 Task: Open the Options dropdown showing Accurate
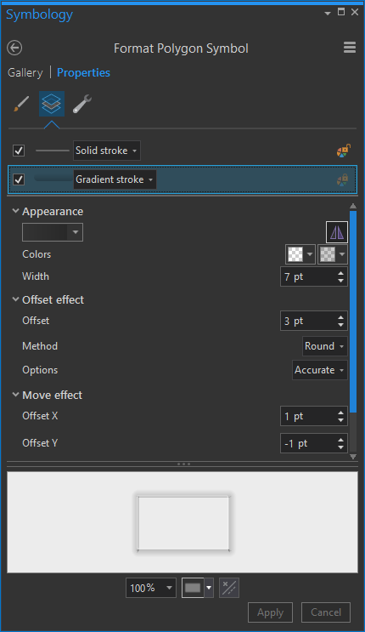pyautogui.click(x=319, y=370)
